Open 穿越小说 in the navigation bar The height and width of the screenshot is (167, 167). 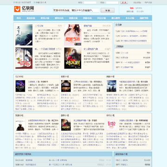73,18
